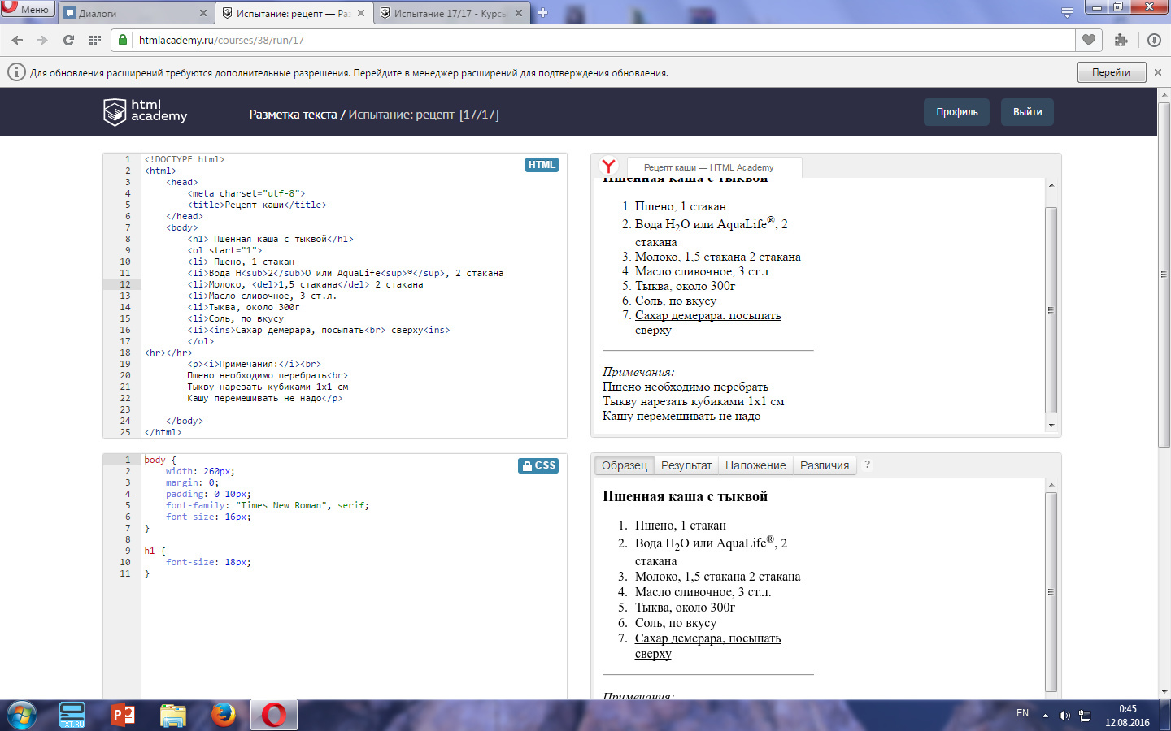Select the Результат tab
The height and width of the screenshot is (731, 1171).
[686, 465]
